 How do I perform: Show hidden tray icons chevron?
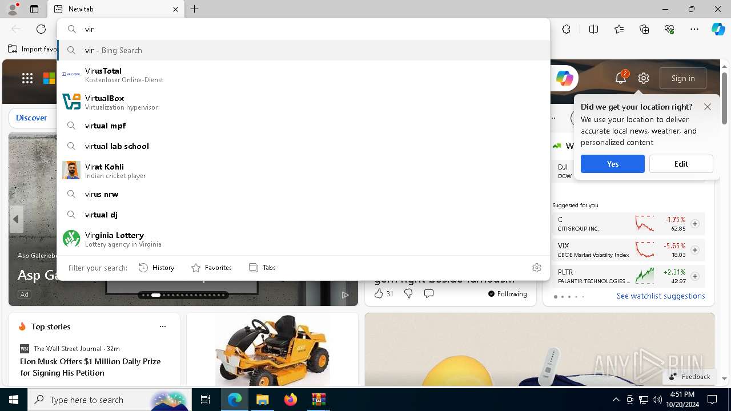point(616,400)
